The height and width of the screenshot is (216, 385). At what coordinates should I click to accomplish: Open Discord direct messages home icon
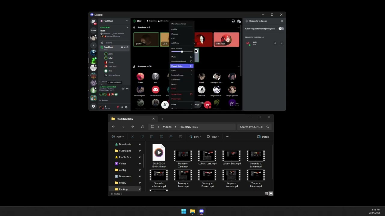point(94,22)
